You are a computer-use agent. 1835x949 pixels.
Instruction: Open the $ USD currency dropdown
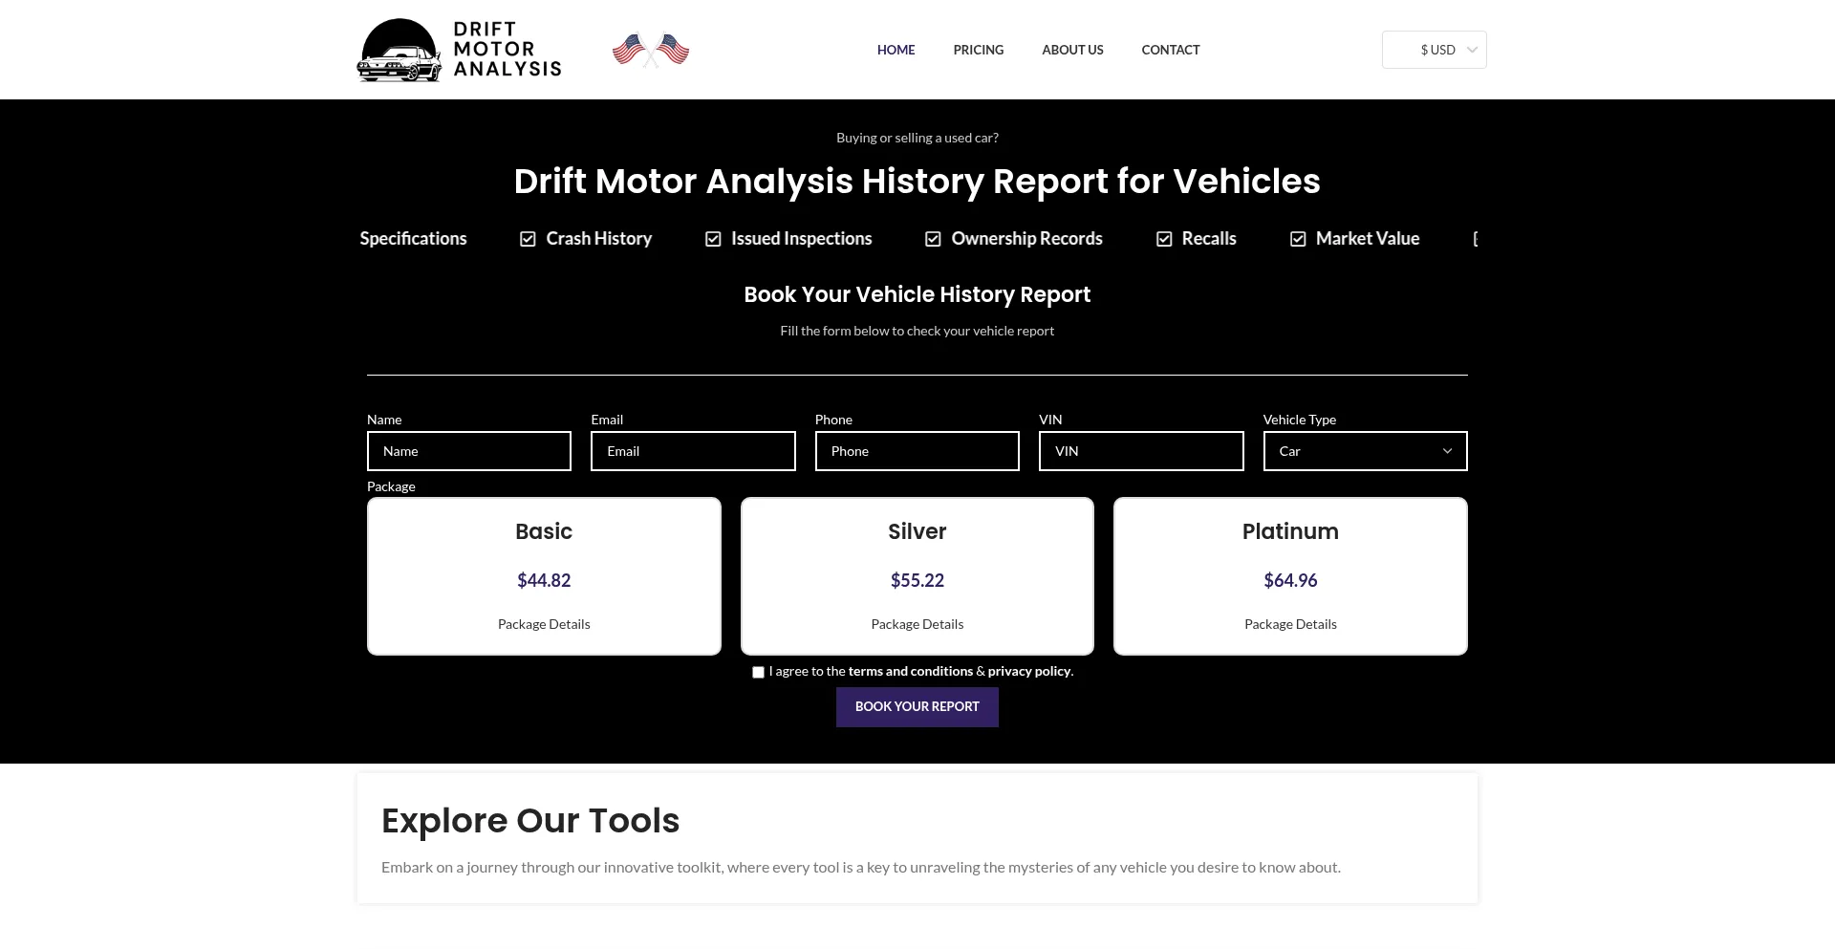pos(1434,50)
